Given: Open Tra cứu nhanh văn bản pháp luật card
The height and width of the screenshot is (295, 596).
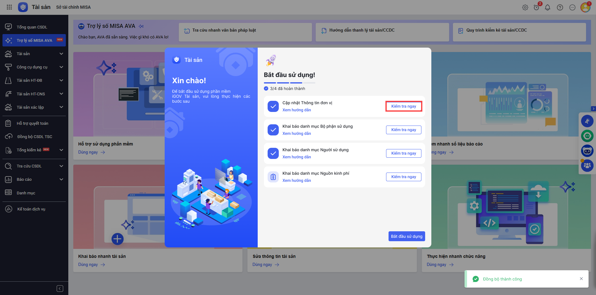Looking at the screenshot, I should tap(245, 32).
